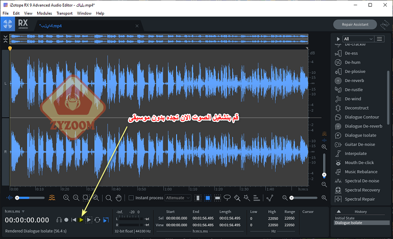Select the frequency selection tool
393x239 pixels.
click(217, 198)
